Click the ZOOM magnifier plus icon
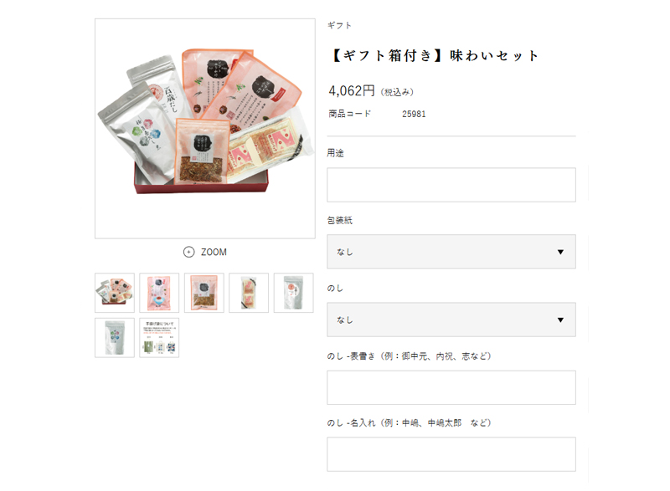Viewport: 670px width, 491px height. [189, 252]
